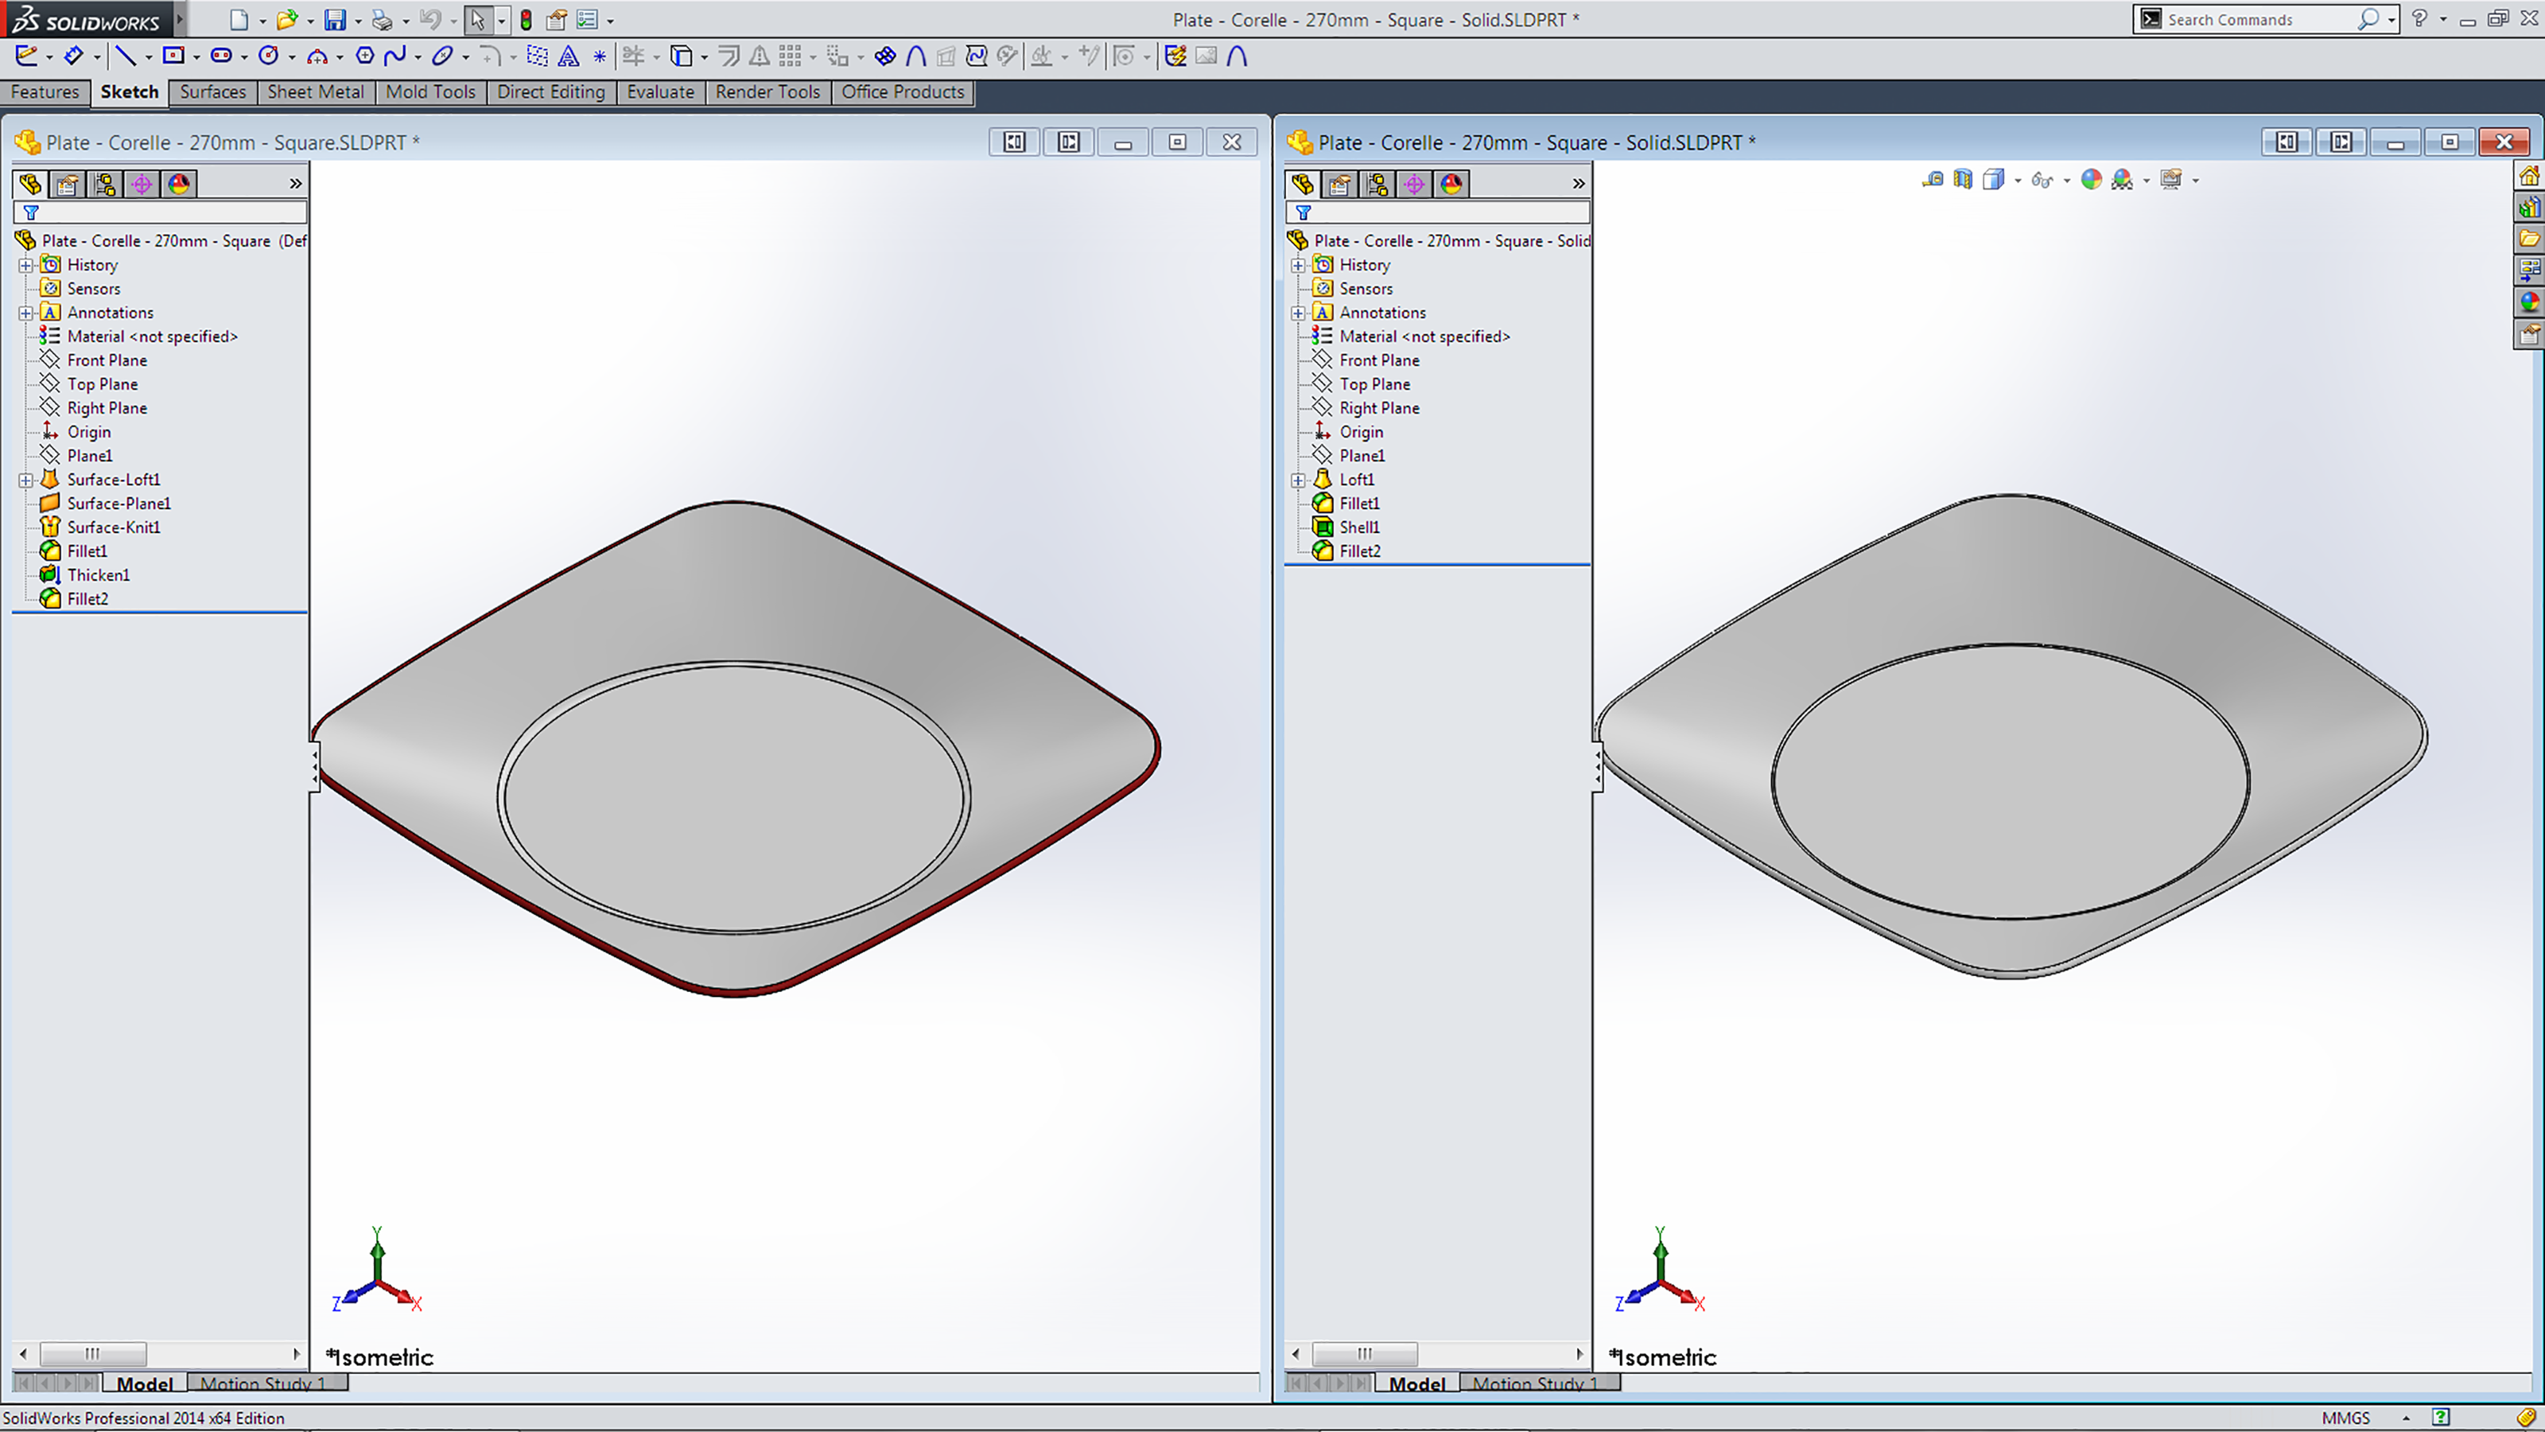2545x1432 pixels.
Task: Select Thicken1 feature in left tree
Action: 98,575
